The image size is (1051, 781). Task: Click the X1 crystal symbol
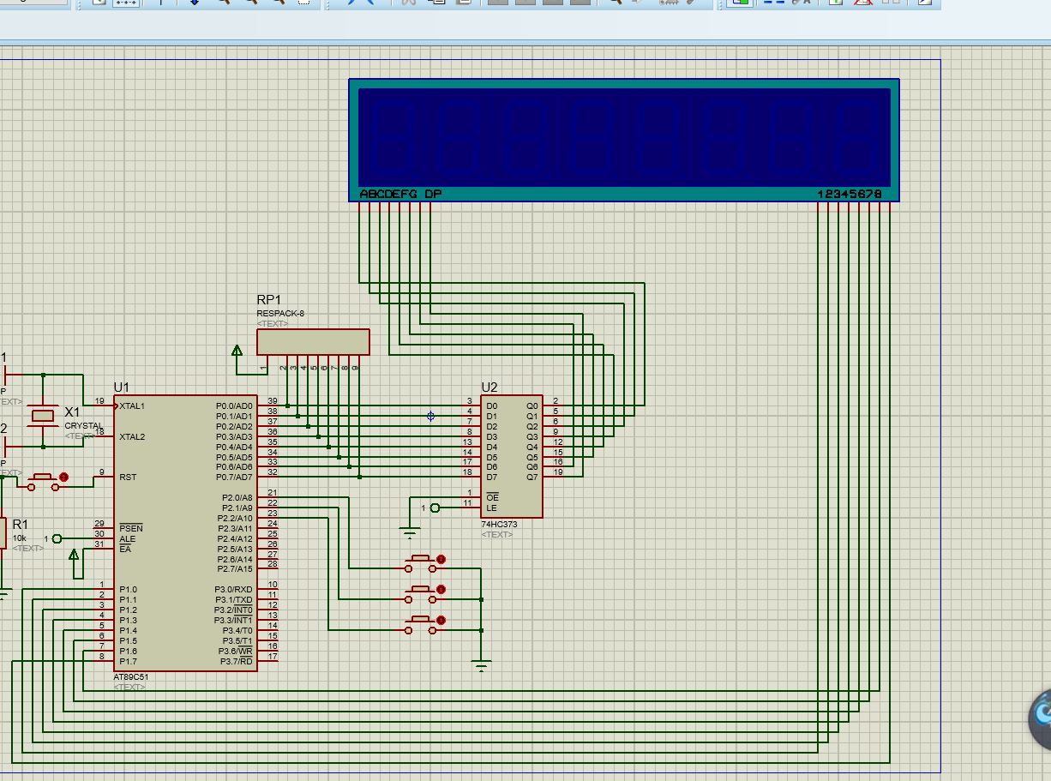pyautogui.click(x=43, y=417)
